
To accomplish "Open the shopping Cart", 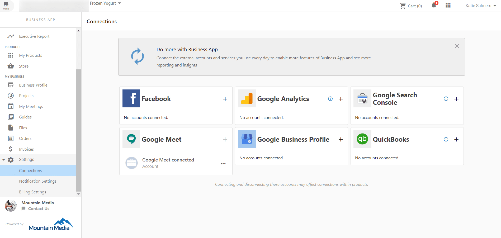I will (410, 6).
